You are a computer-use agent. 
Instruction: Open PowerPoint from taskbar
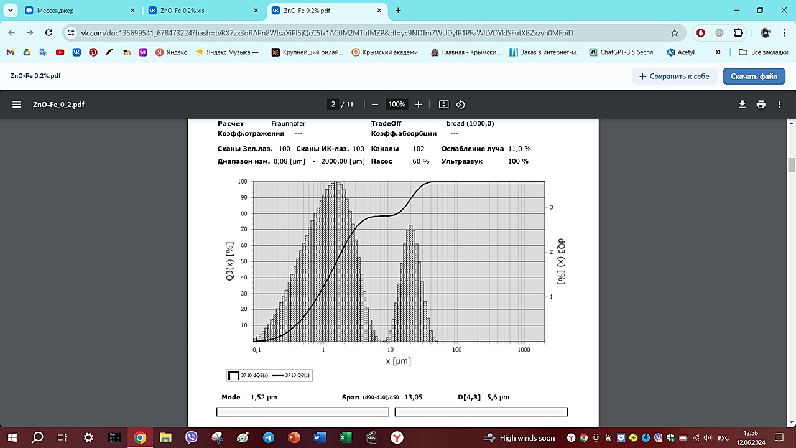point(294,437)
